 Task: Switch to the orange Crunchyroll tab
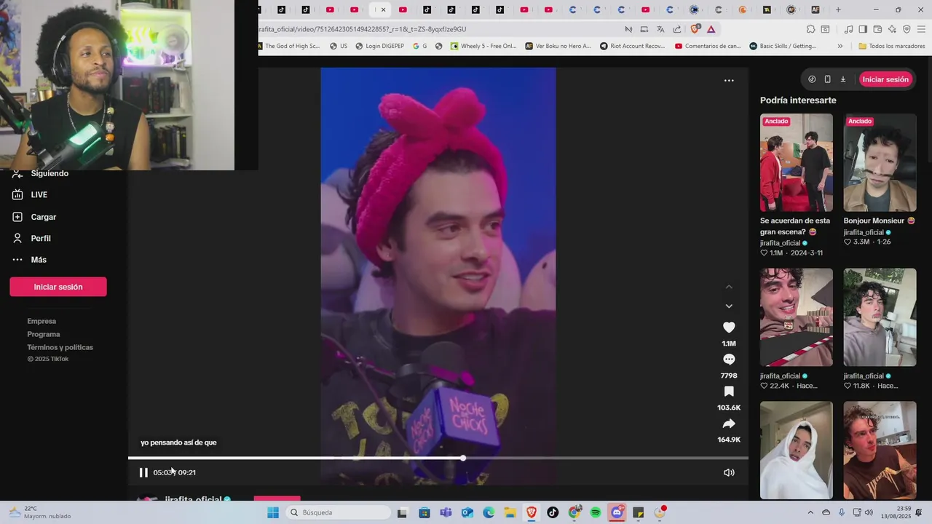click(743, 9)
